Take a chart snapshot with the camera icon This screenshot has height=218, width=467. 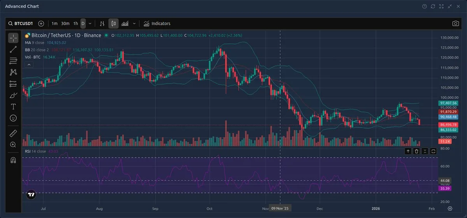tap(455, 23)
